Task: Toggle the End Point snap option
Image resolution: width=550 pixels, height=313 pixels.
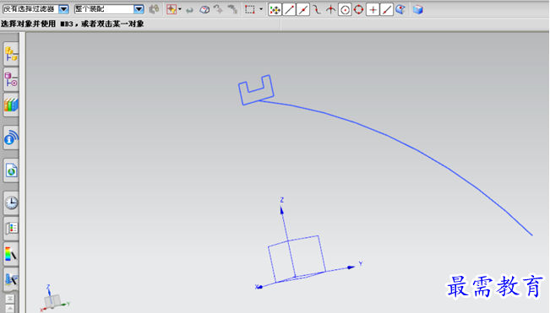Action: coord(289,10)
